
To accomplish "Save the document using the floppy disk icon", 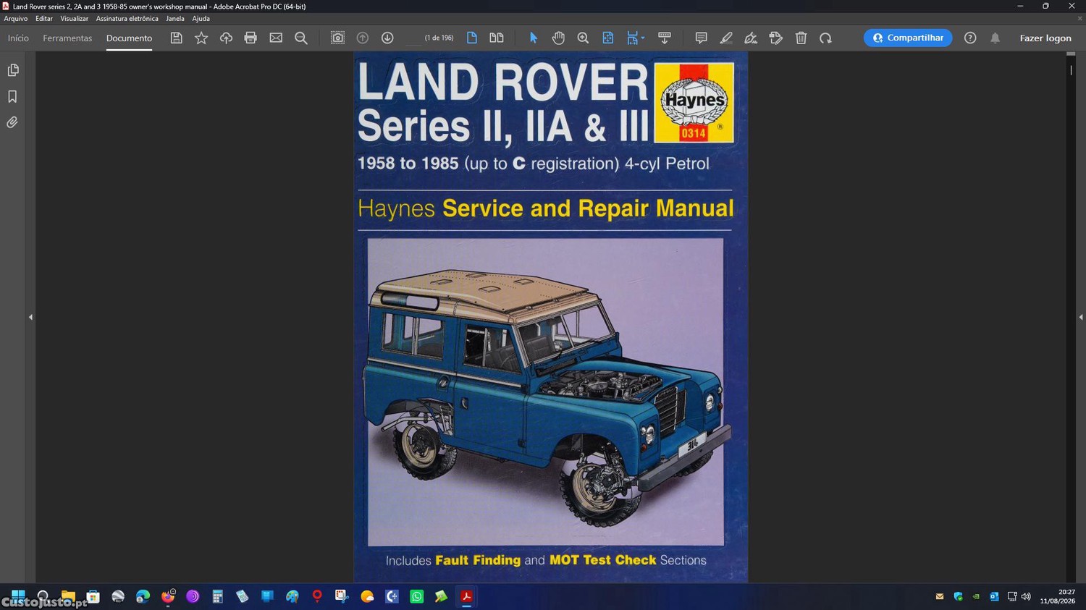I will click(176, 38).
